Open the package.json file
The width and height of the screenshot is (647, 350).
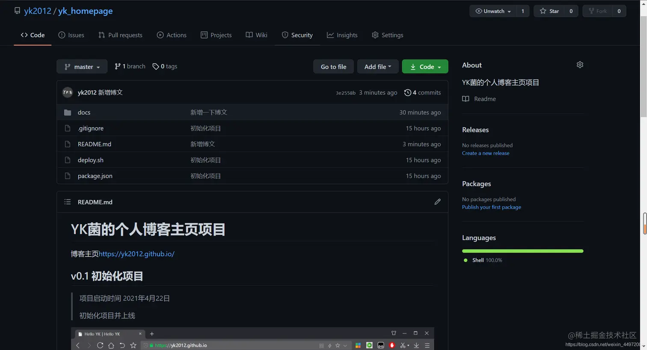tap(95, 176)
